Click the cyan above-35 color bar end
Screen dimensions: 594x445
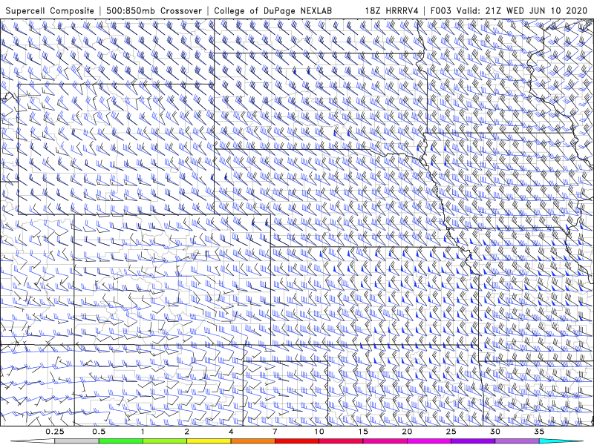[561, 441]
